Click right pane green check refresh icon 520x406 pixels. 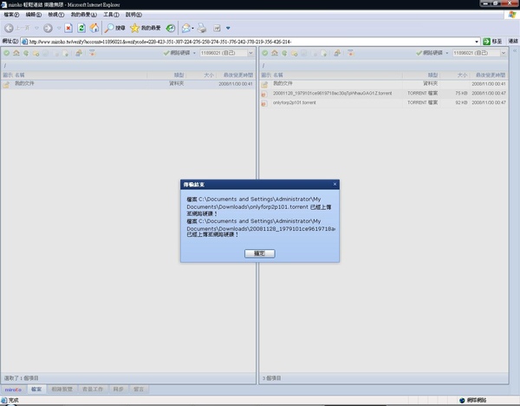pyautogui.click(x=265, y=53)
